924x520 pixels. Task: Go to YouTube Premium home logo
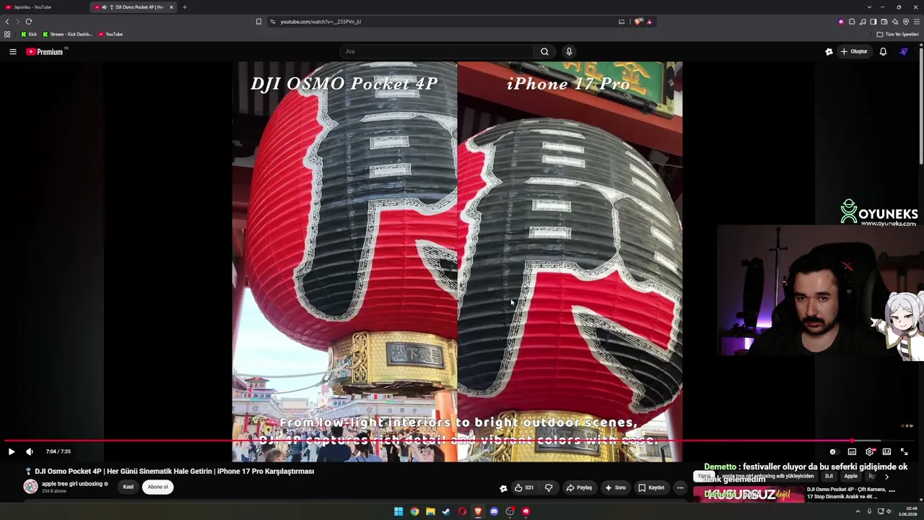click(47, 51)
